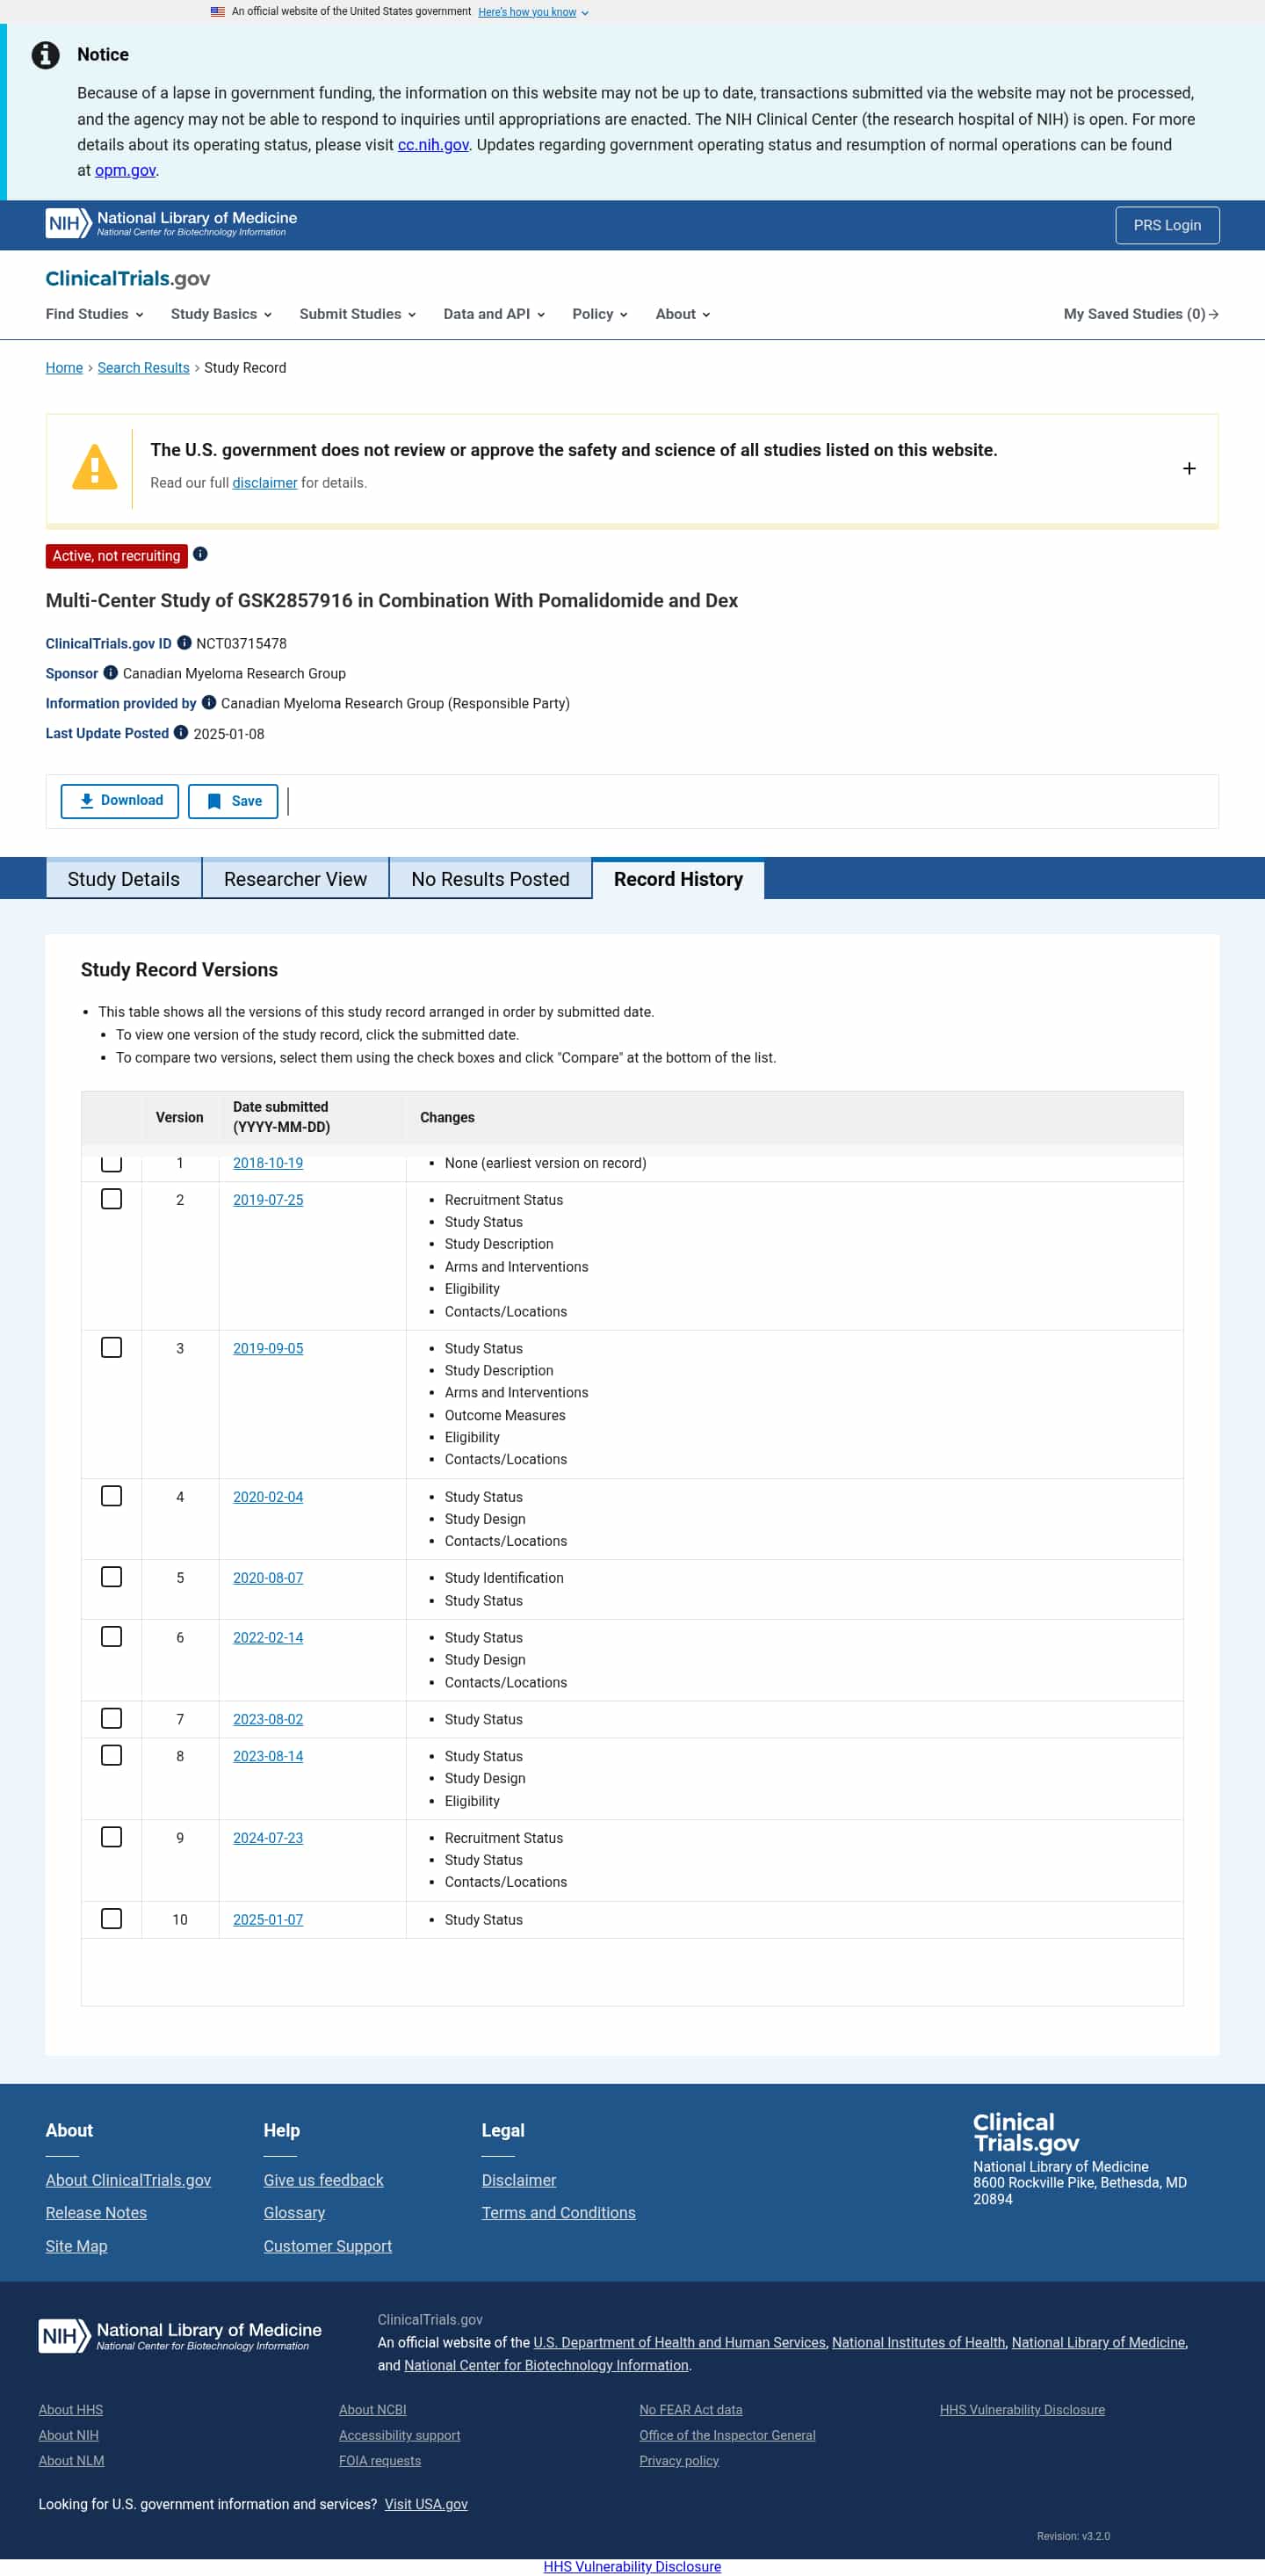This screenshot has height=2576, width=1265.
Task: Select the No Results Posted tab
Action: pos(490,879)
